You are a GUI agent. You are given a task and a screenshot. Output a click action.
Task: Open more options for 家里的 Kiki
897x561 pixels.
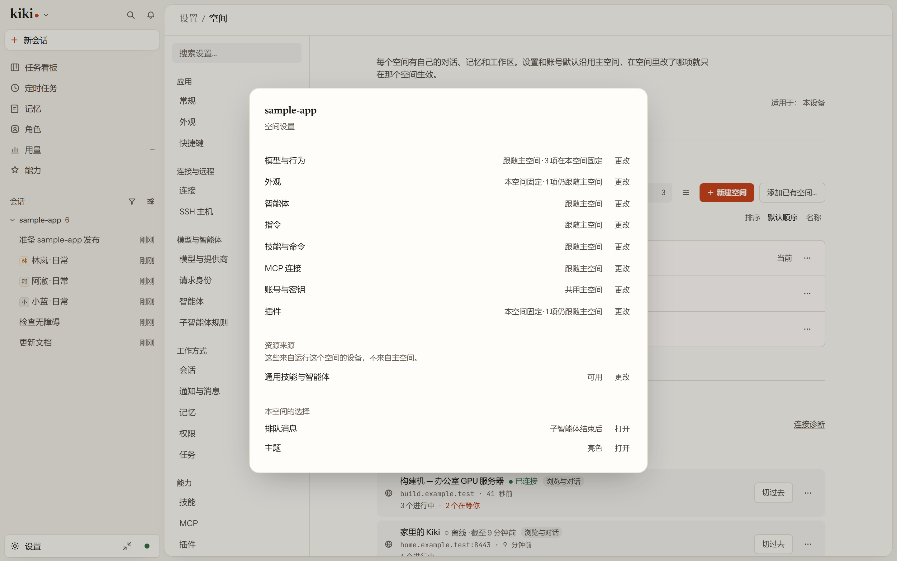[808, 544]
